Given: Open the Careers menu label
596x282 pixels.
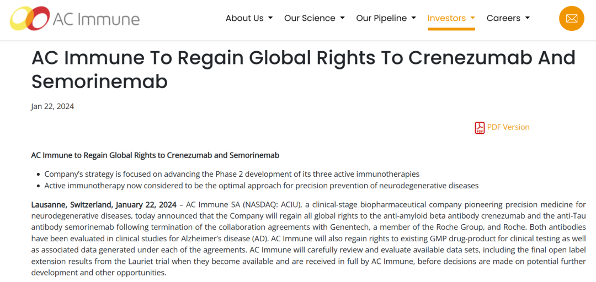Looking at the screenshot, I should click(504, 18).
